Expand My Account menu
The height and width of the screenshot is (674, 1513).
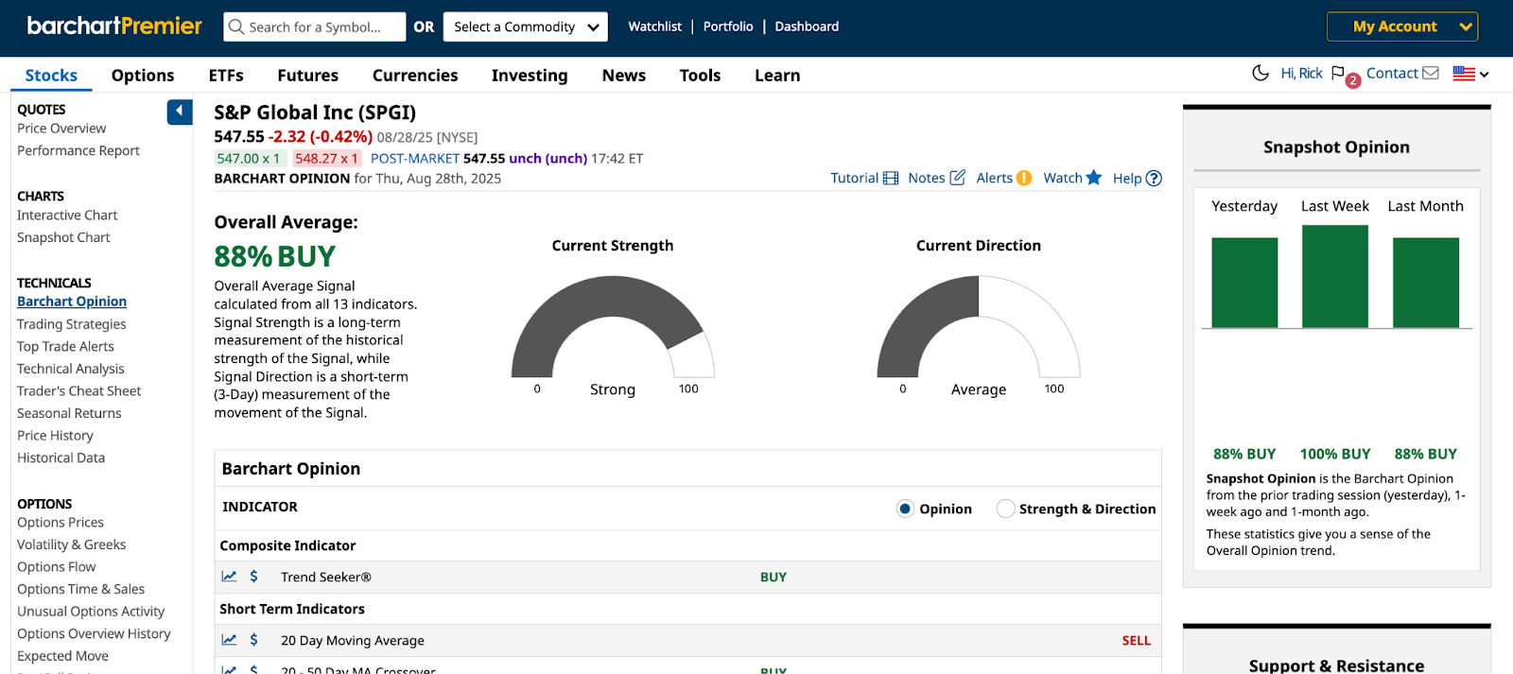[1402, 26]
